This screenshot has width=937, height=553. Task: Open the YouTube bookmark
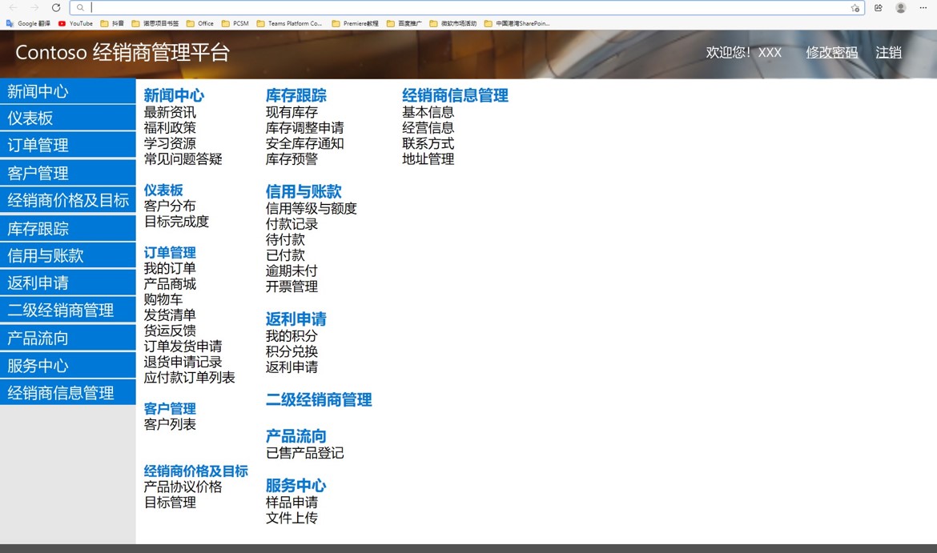[x=75, y=24]
